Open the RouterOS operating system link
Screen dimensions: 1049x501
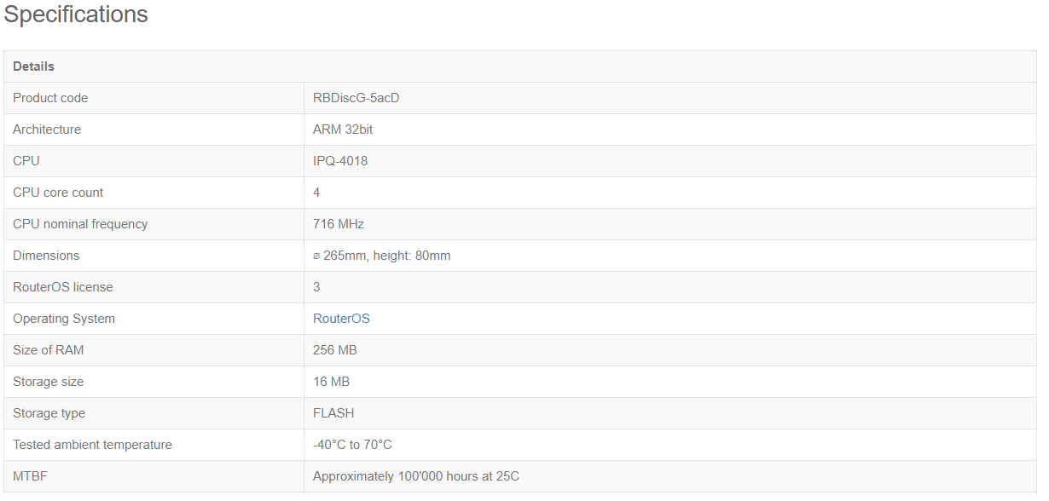point(341,319)
